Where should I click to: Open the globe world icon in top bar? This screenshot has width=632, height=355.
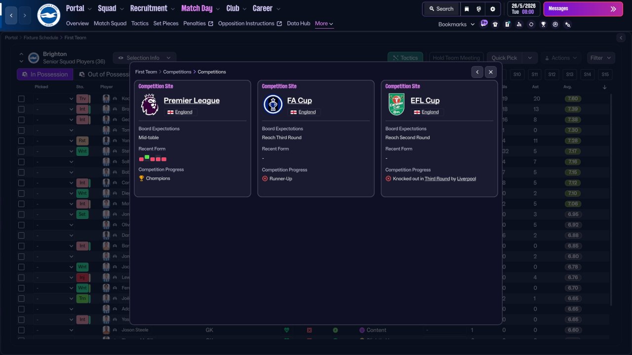click(x=479, y=9)
